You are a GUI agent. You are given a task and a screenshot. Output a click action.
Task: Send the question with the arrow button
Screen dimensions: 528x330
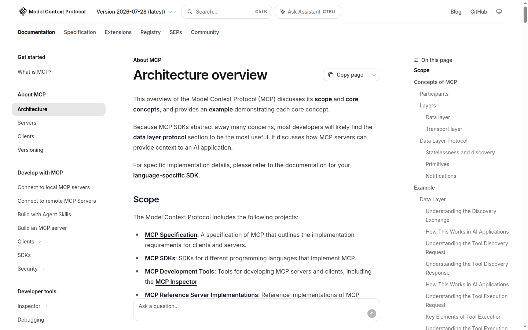pyautogui.click(x=372, y=313)
